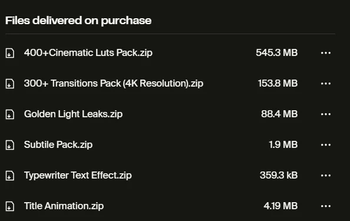The height and width of the screenshot is (221, 350).
Task: Click download icon for Golden Light Leaks.zip
Action: 10,114
